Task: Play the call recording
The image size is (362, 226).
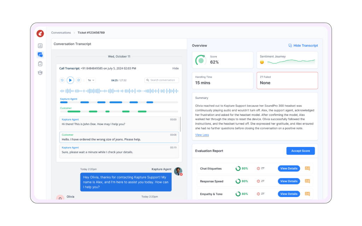Action: pos(70,80)
